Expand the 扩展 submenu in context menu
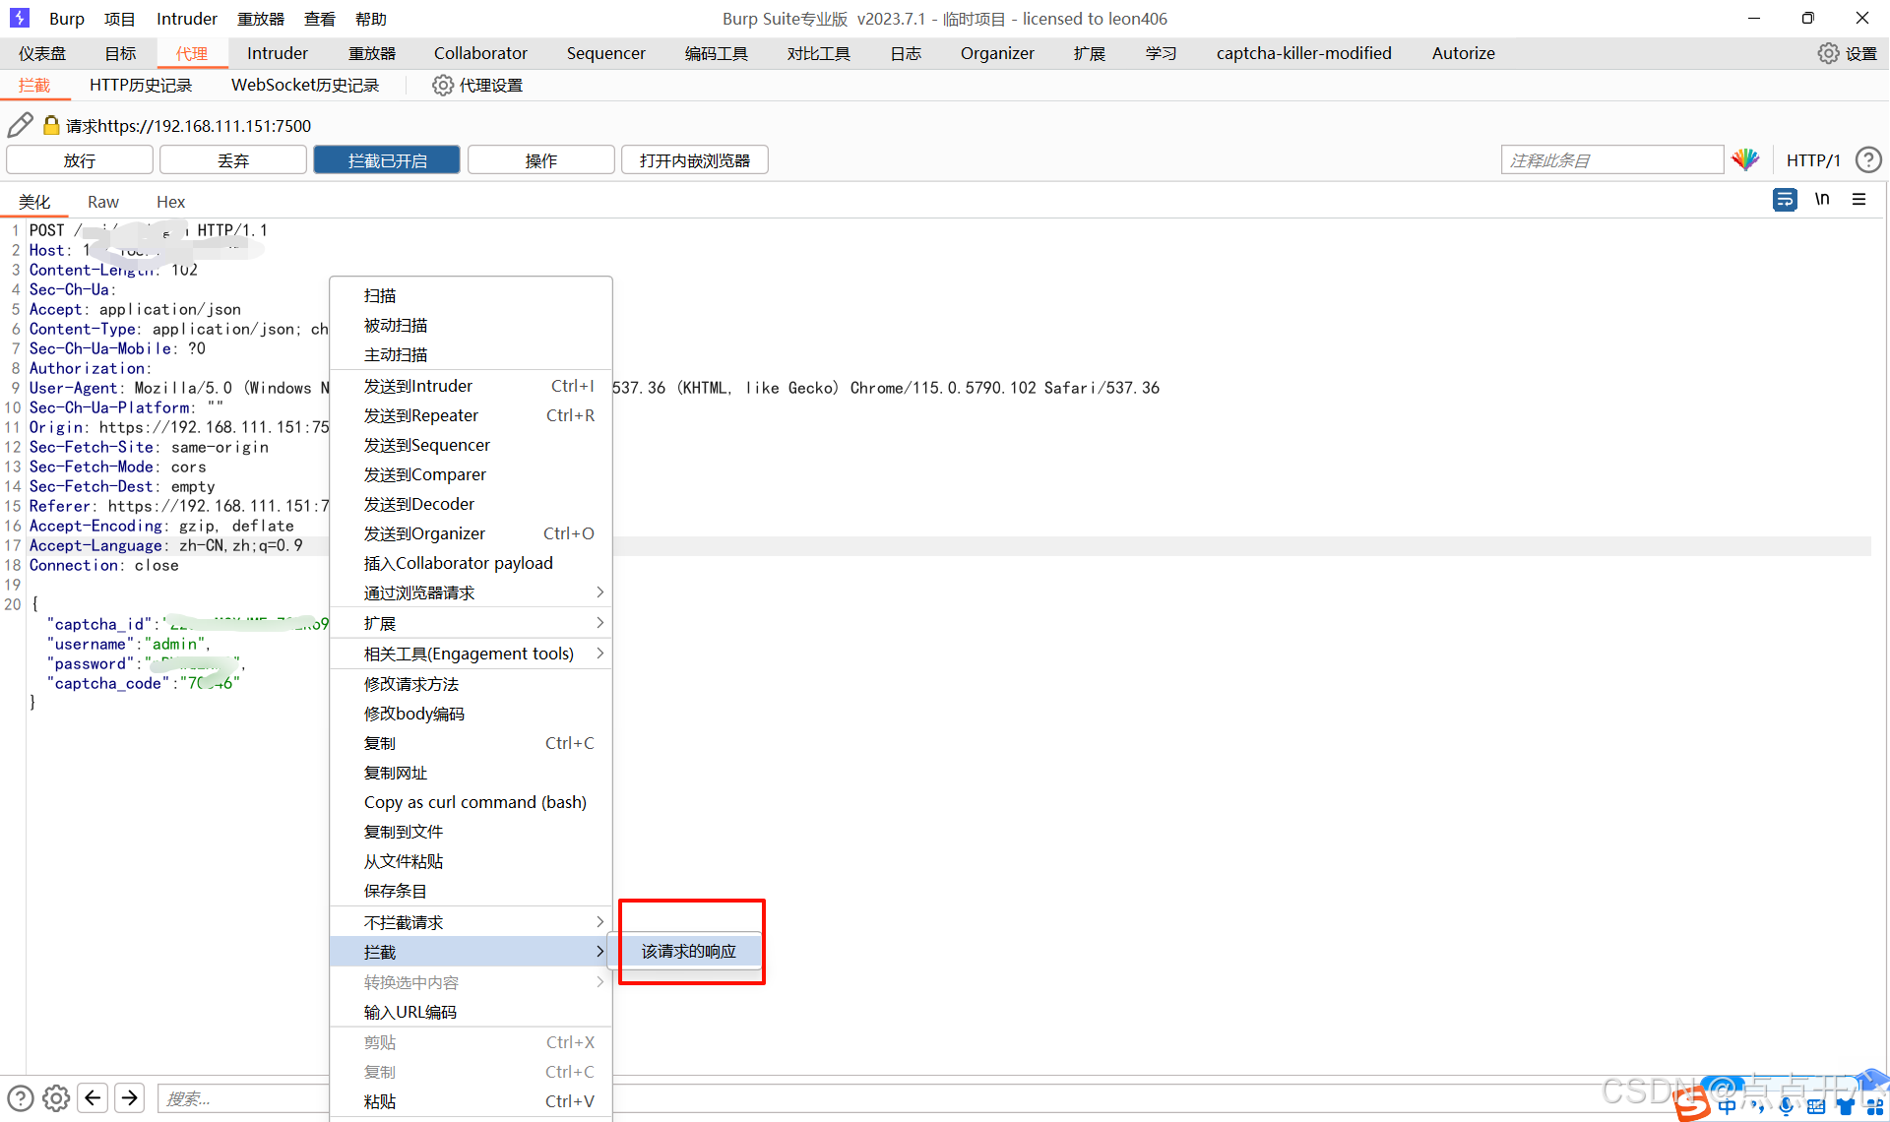This screenshot has height=1122, width=1890. (471, 623)
